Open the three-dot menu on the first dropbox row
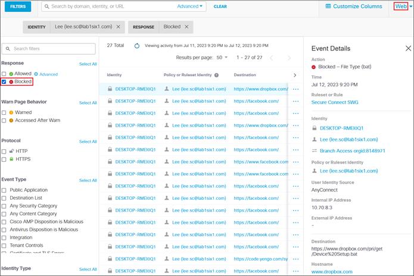The height and width of the screenshot is (276, 414). (295, 89)
